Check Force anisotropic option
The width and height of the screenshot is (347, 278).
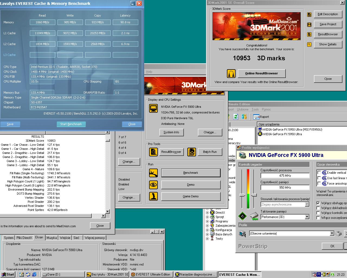[x=319, y=184]
